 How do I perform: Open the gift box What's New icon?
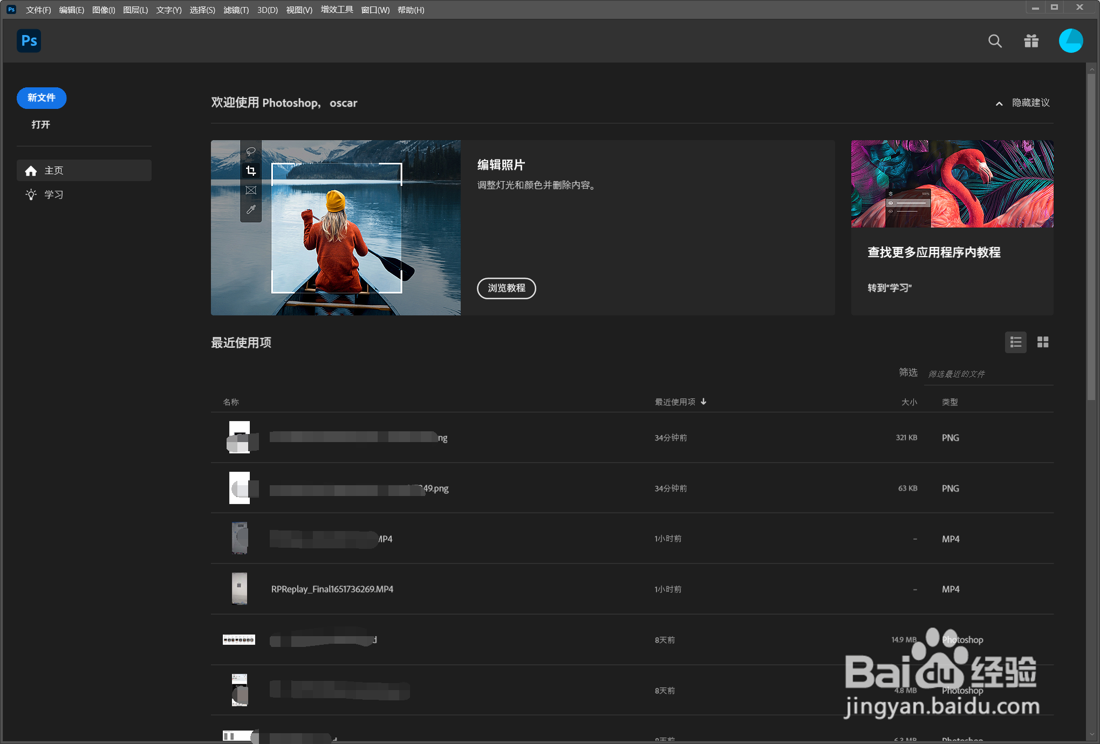[1031, 41]
